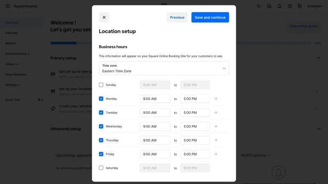Expand the Advanced setup section
The height and width of the screenshot is (184, 328).
pos(319,129)
